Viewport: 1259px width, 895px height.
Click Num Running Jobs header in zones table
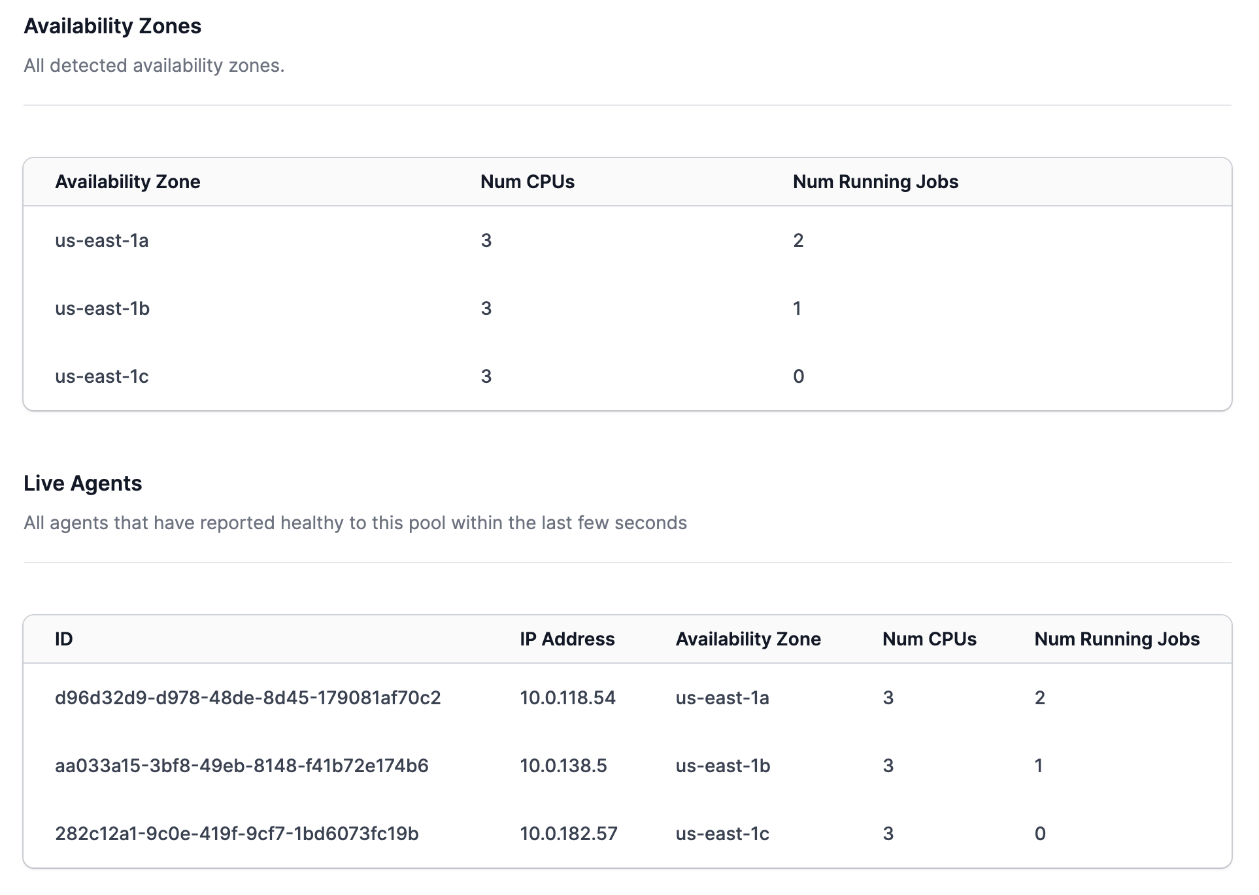click(875, 182)
